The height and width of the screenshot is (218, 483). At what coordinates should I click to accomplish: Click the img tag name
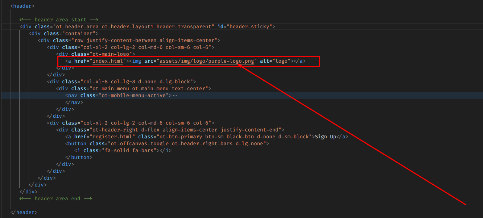tap(137, 61)
